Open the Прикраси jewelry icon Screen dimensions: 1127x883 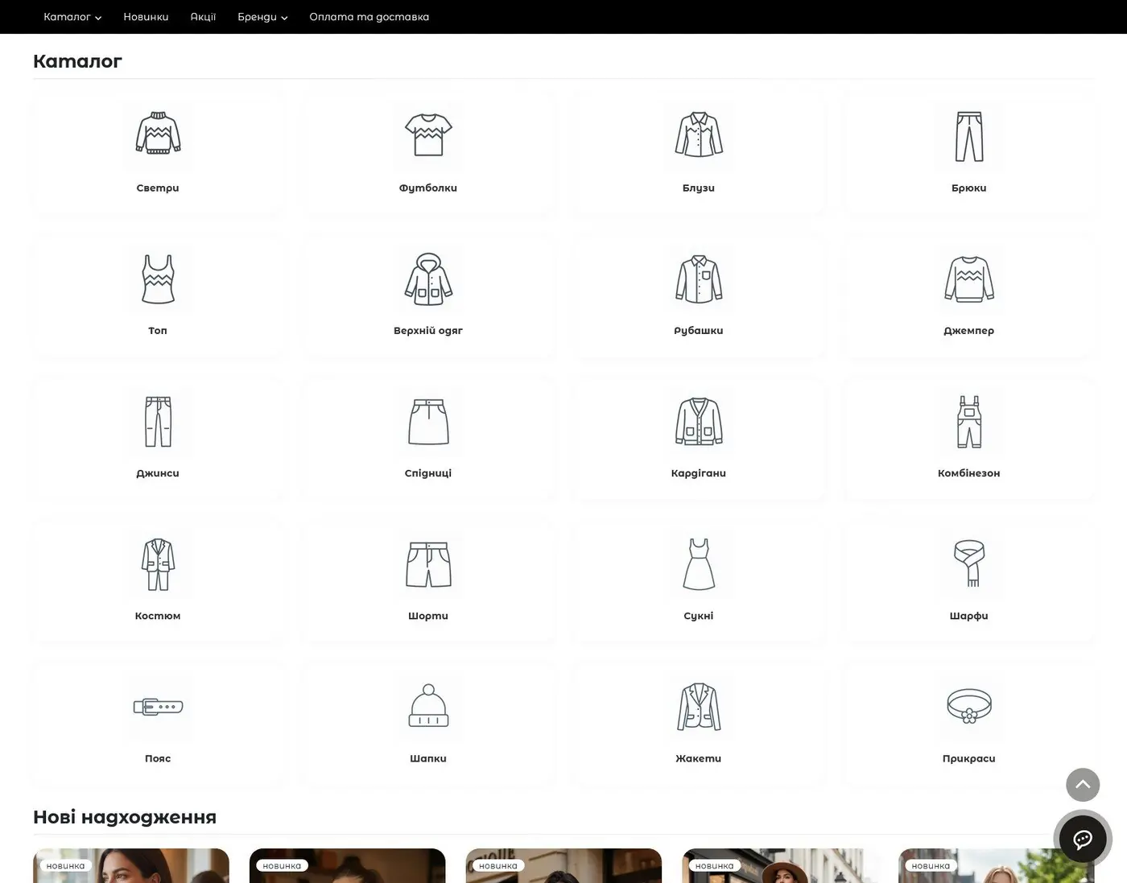pyautogui.click(x=968, y=707)
